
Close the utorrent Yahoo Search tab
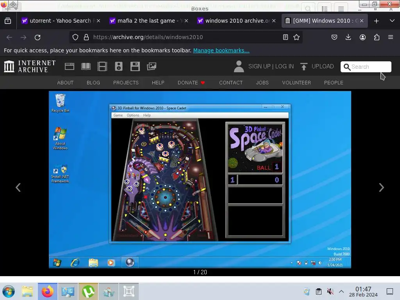click(x=98, y=21)
